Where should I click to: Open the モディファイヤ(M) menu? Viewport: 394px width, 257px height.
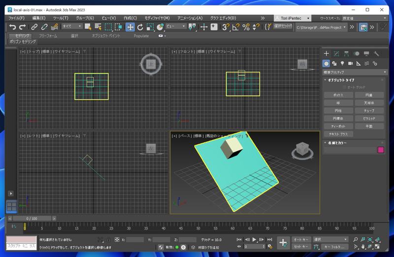pyautogui.click(x=157, y=18)
